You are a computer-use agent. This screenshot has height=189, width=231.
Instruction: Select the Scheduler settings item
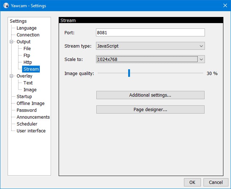27,124
